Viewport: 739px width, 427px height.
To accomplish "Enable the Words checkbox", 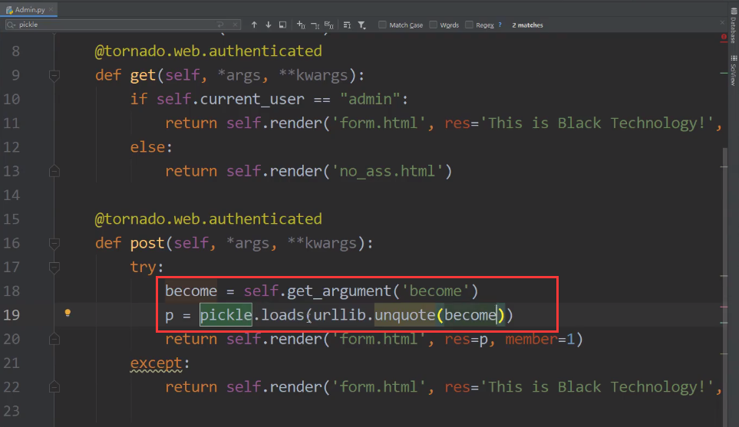I will pos(434,25).
